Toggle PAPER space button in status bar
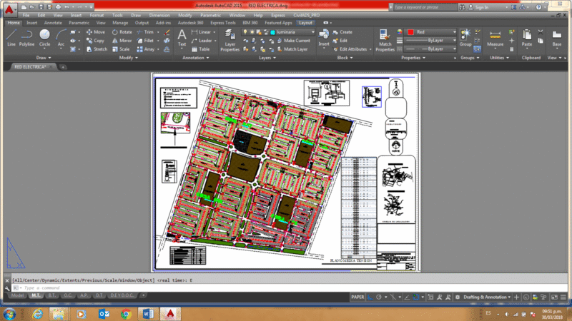This screenshot has width=572, height=321. click(x=357, y=297)
